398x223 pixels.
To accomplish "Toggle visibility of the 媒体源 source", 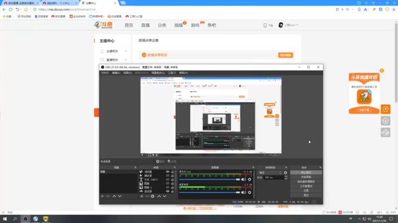I will pos(168,176).
